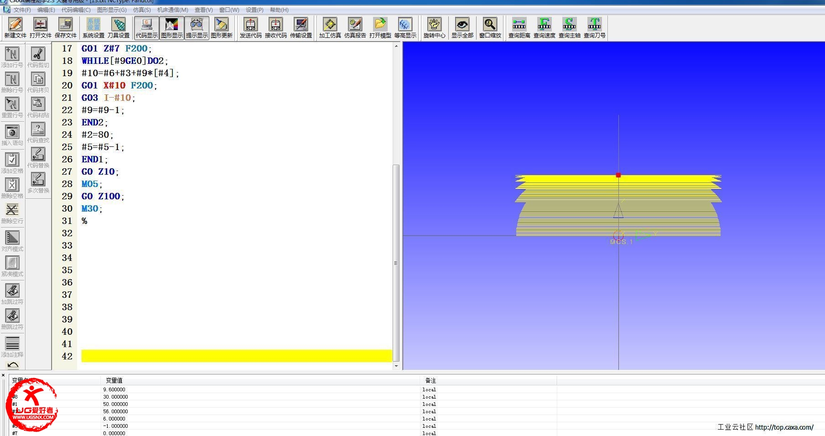The width and height of the screenshot is (825, 436).
Task: Click 删除空格 (Delete Spaces) sidebar icon
Action: click(x=12, y=188)
